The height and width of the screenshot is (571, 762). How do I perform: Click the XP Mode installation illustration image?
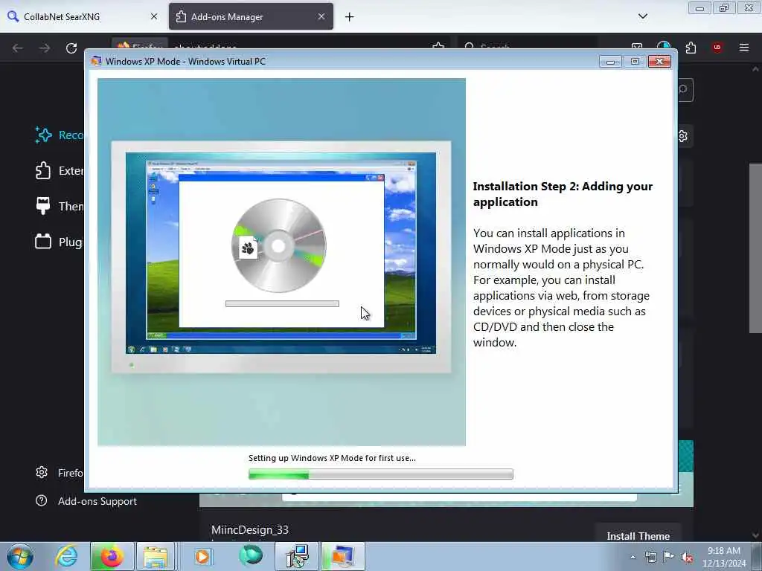[281, 262]
